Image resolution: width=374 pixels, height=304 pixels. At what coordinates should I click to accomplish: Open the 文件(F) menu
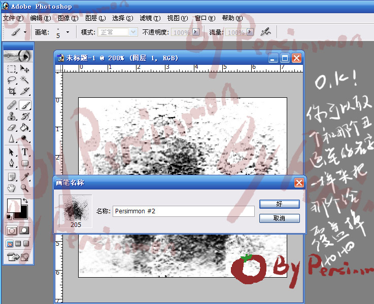(x=13, y=18)
